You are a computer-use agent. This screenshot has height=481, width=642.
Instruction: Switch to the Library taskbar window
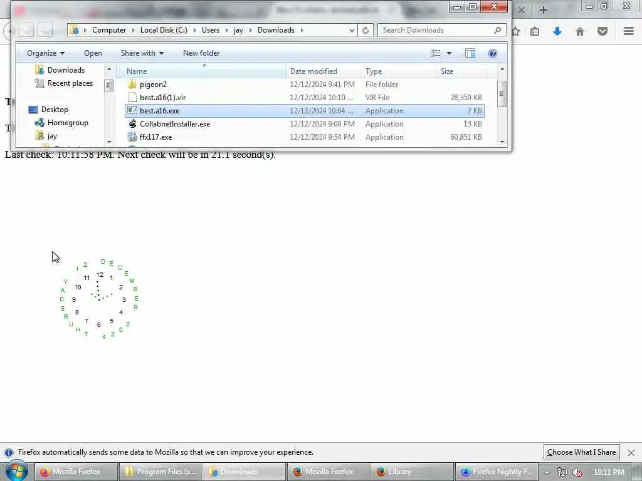tap(413, 472)
